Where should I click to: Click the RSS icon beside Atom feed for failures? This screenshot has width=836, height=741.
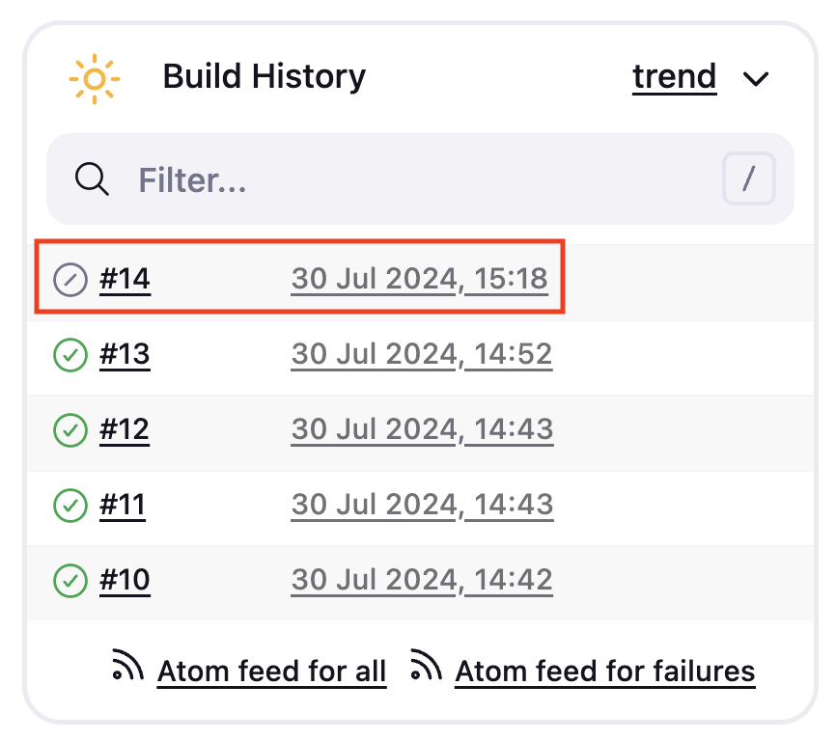(426, 665)
